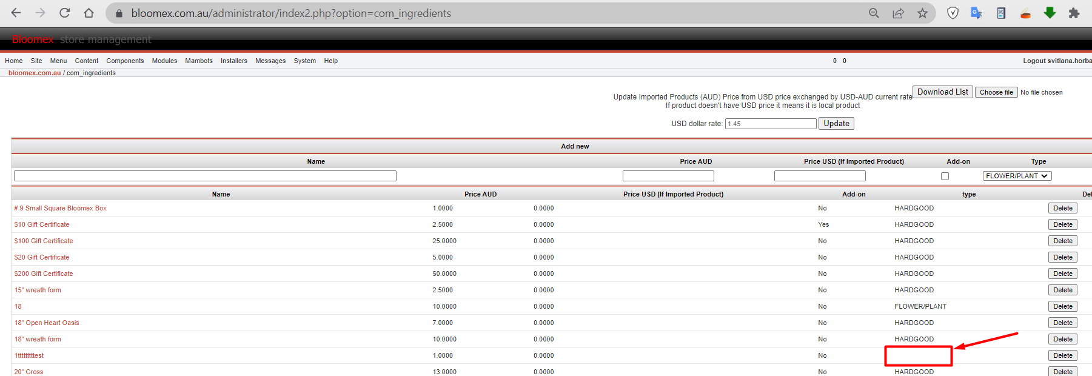Image resolution: width=1092 pixels, height=376 pixels.
Task: Follow the bloomex.com.au breadcrumb link
Action: point(35,73)
